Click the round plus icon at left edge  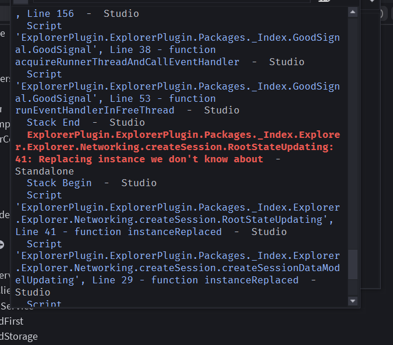tap(2, 244)
